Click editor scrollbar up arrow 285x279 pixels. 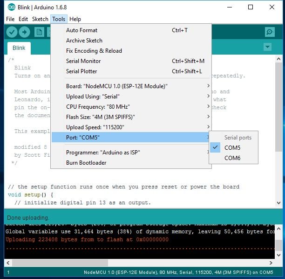pyautogui.click(x=278, y=59)
